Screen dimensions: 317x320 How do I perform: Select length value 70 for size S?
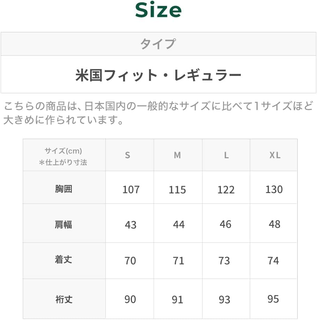pyautogui.click(x=130, y=261)
